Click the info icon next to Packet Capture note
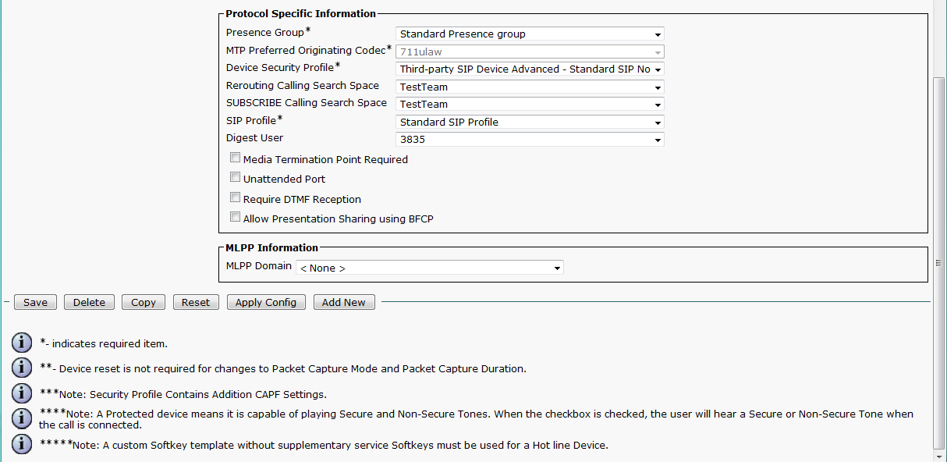This screenshot has width=947, height=462. tap(22, 368)
